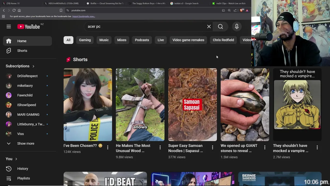Viewport: 330px width, 186px height.
Task: Click Import bookmarks now link
Action: [x=84, y=16]
